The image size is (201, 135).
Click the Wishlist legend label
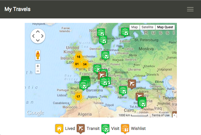[138, 128]
